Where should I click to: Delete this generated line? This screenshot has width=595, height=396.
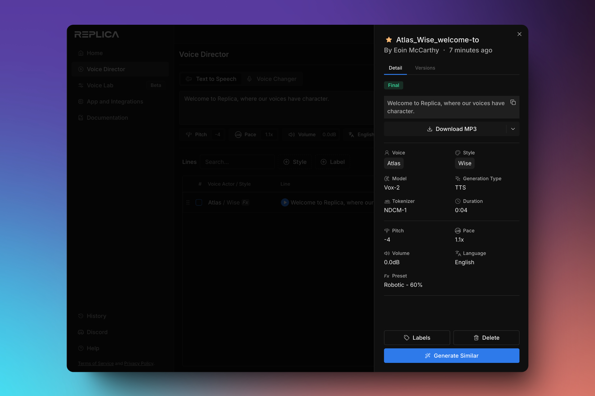click(486, 338)
